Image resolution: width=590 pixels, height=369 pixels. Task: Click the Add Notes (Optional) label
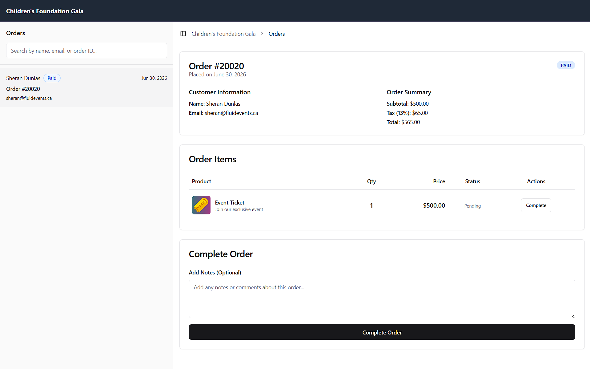tap(215, 273)
